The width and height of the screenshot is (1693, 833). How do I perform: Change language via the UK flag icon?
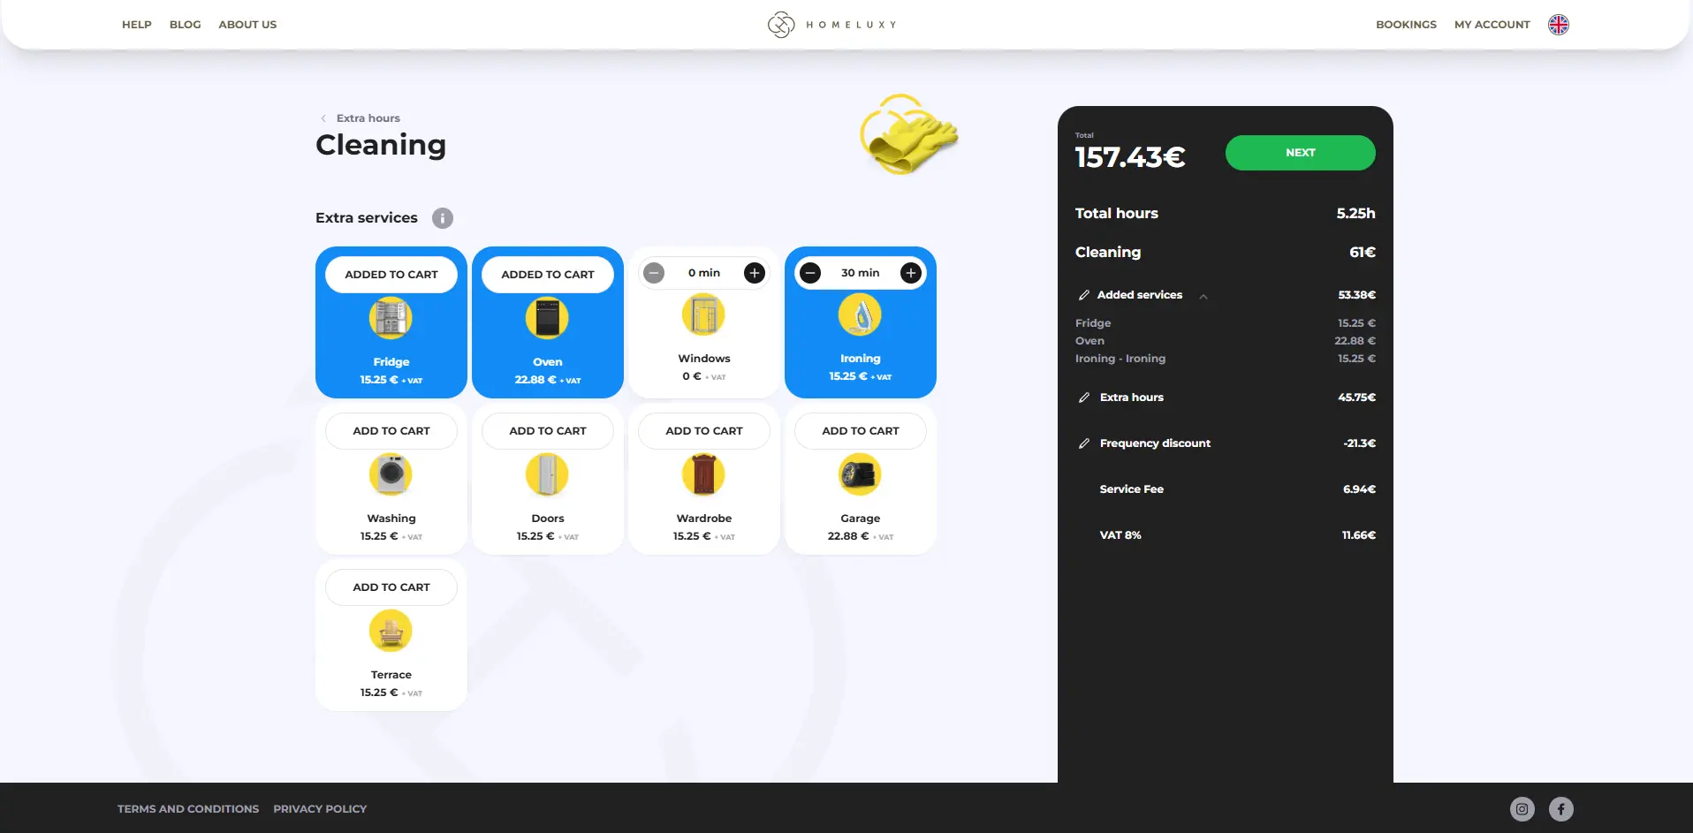point(1559,25)
